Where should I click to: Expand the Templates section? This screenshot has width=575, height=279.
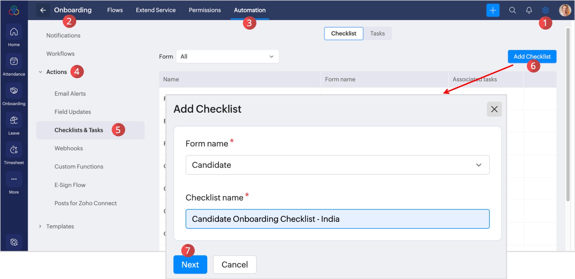click(x=40, y=226)
